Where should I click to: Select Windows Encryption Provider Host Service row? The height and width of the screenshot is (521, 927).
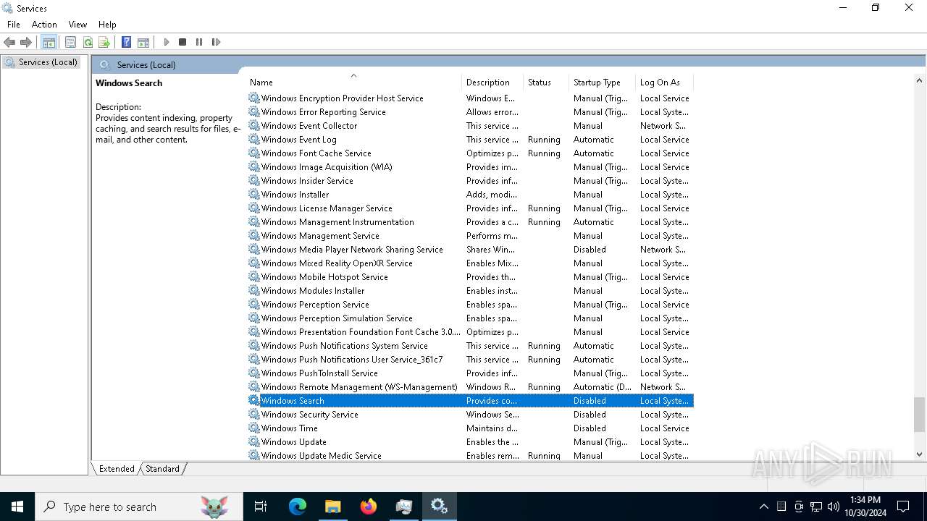470,98
